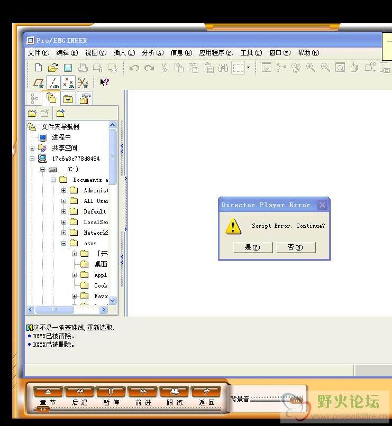This screenshot has height=426, width=392.
Task: Expand the Default folder node
Action: tap(63, 211)
